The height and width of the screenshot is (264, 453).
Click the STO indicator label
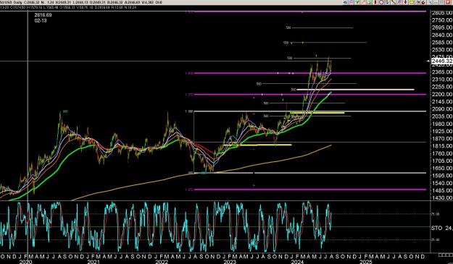pyautogui.click(x=436, y=228)
